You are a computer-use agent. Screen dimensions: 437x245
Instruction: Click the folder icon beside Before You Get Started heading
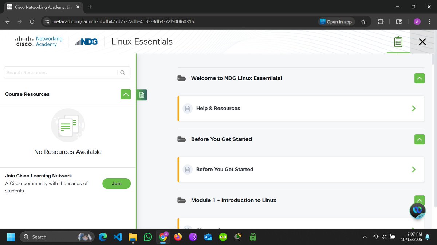[x=181, y=139]
